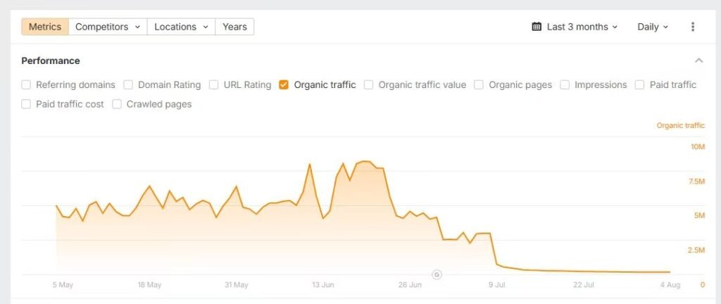Check the Crawled pages checkbox
This screenshot has height=304, width=721.
click(117, 104)
